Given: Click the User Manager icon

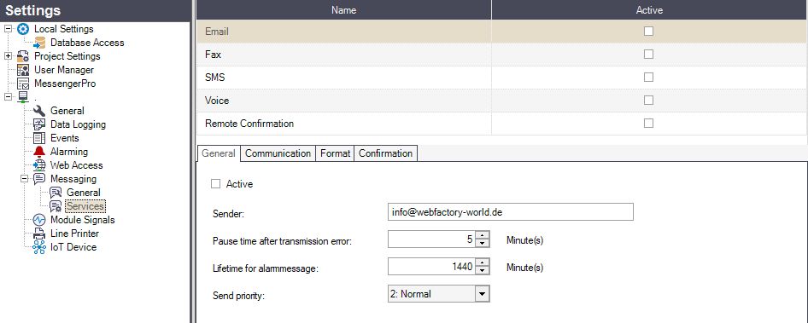Looking at the screenshot, I should [x=23, y=70].
